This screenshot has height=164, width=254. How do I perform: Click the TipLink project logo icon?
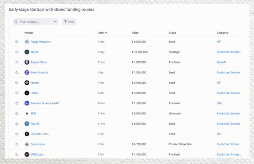tap(27, 124)
